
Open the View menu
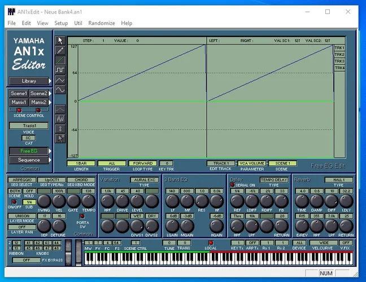[42, 23]
